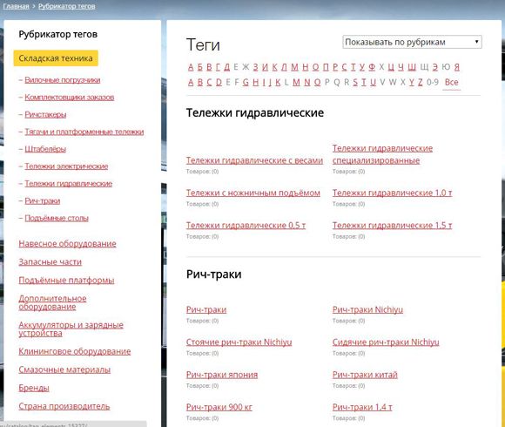This screenshot has height=427, width=505.
Task: Filter tags by Cyrillic letter 'А'
Action: [191, 67]
